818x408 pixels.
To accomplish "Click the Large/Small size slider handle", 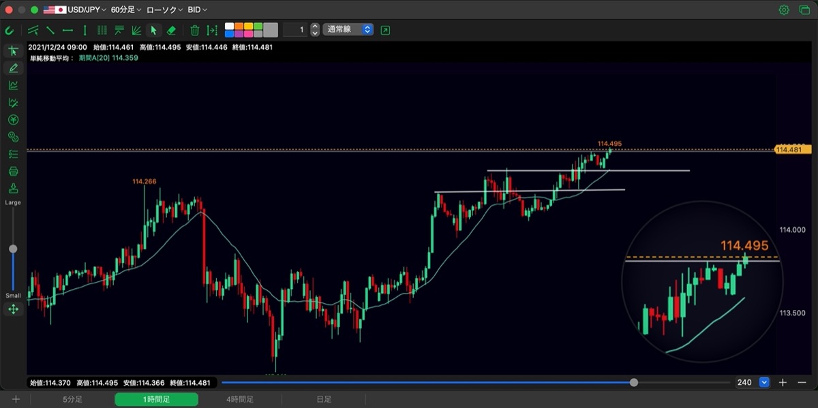I will 13,249.
